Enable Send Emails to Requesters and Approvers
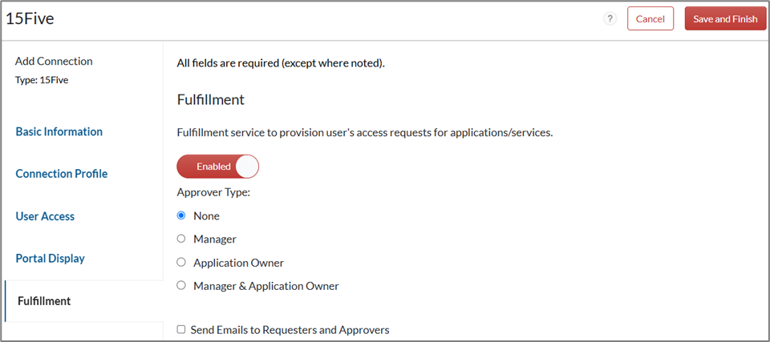This screenshot has width=770, height=342. [181, 329]
